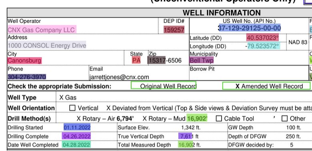Tick the Cable Tool checkbox
The height and width of the screenshot is (151, 312).
coord(219,118)
